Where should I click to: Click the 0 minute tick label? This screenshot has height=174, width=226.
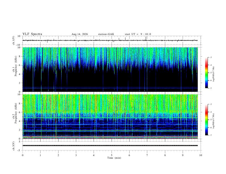[23, 155]
